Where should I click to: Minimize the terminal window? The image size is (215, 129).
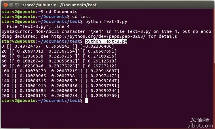(x=11, y=5)
